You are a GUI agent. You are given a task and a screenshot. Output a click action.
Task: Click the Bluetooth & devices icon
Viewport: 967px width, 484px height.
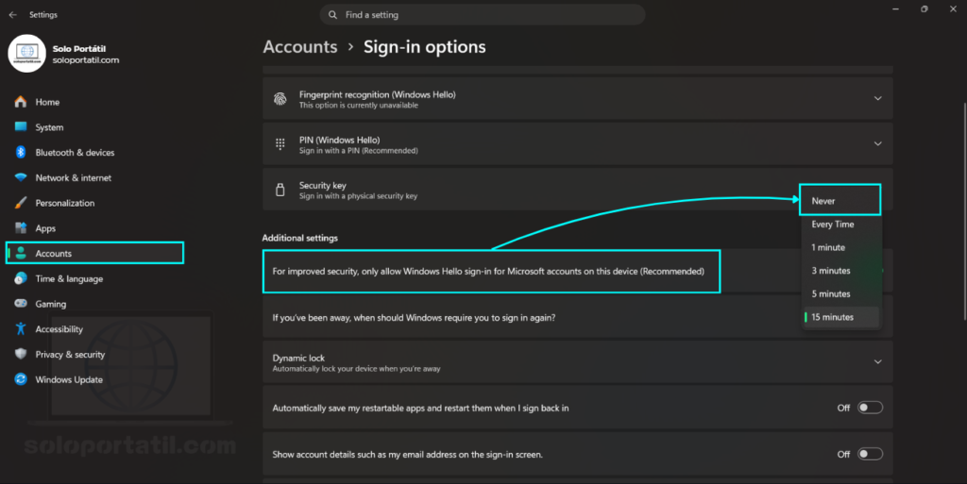[x=21, y=152]
